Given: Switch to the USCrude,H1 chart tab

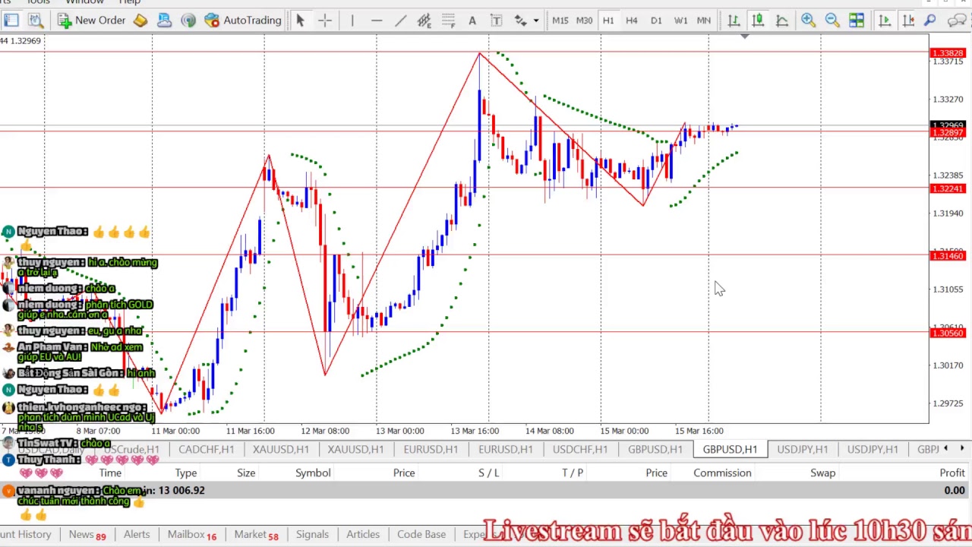Looking at the screenshot, I should pyautogui.click(x=131, y=450).
